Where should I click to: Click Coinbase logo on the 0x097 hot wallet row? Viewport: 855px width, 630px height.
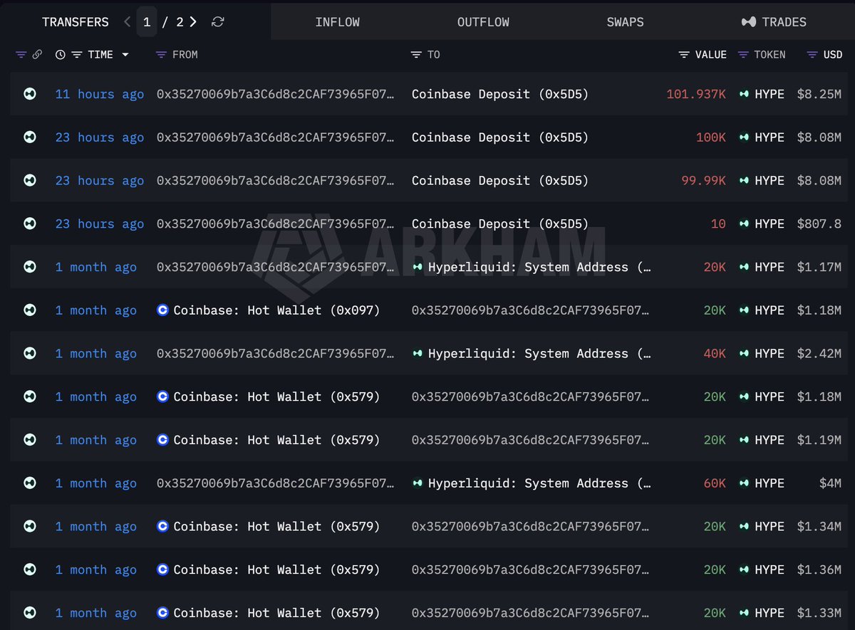pos(162,310)
